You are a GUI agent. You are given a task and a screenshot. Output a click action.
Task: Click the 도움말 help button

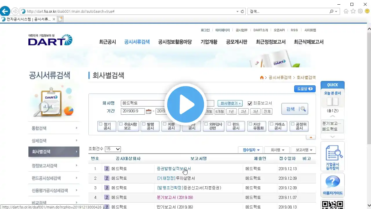click(x=305, y=89)
